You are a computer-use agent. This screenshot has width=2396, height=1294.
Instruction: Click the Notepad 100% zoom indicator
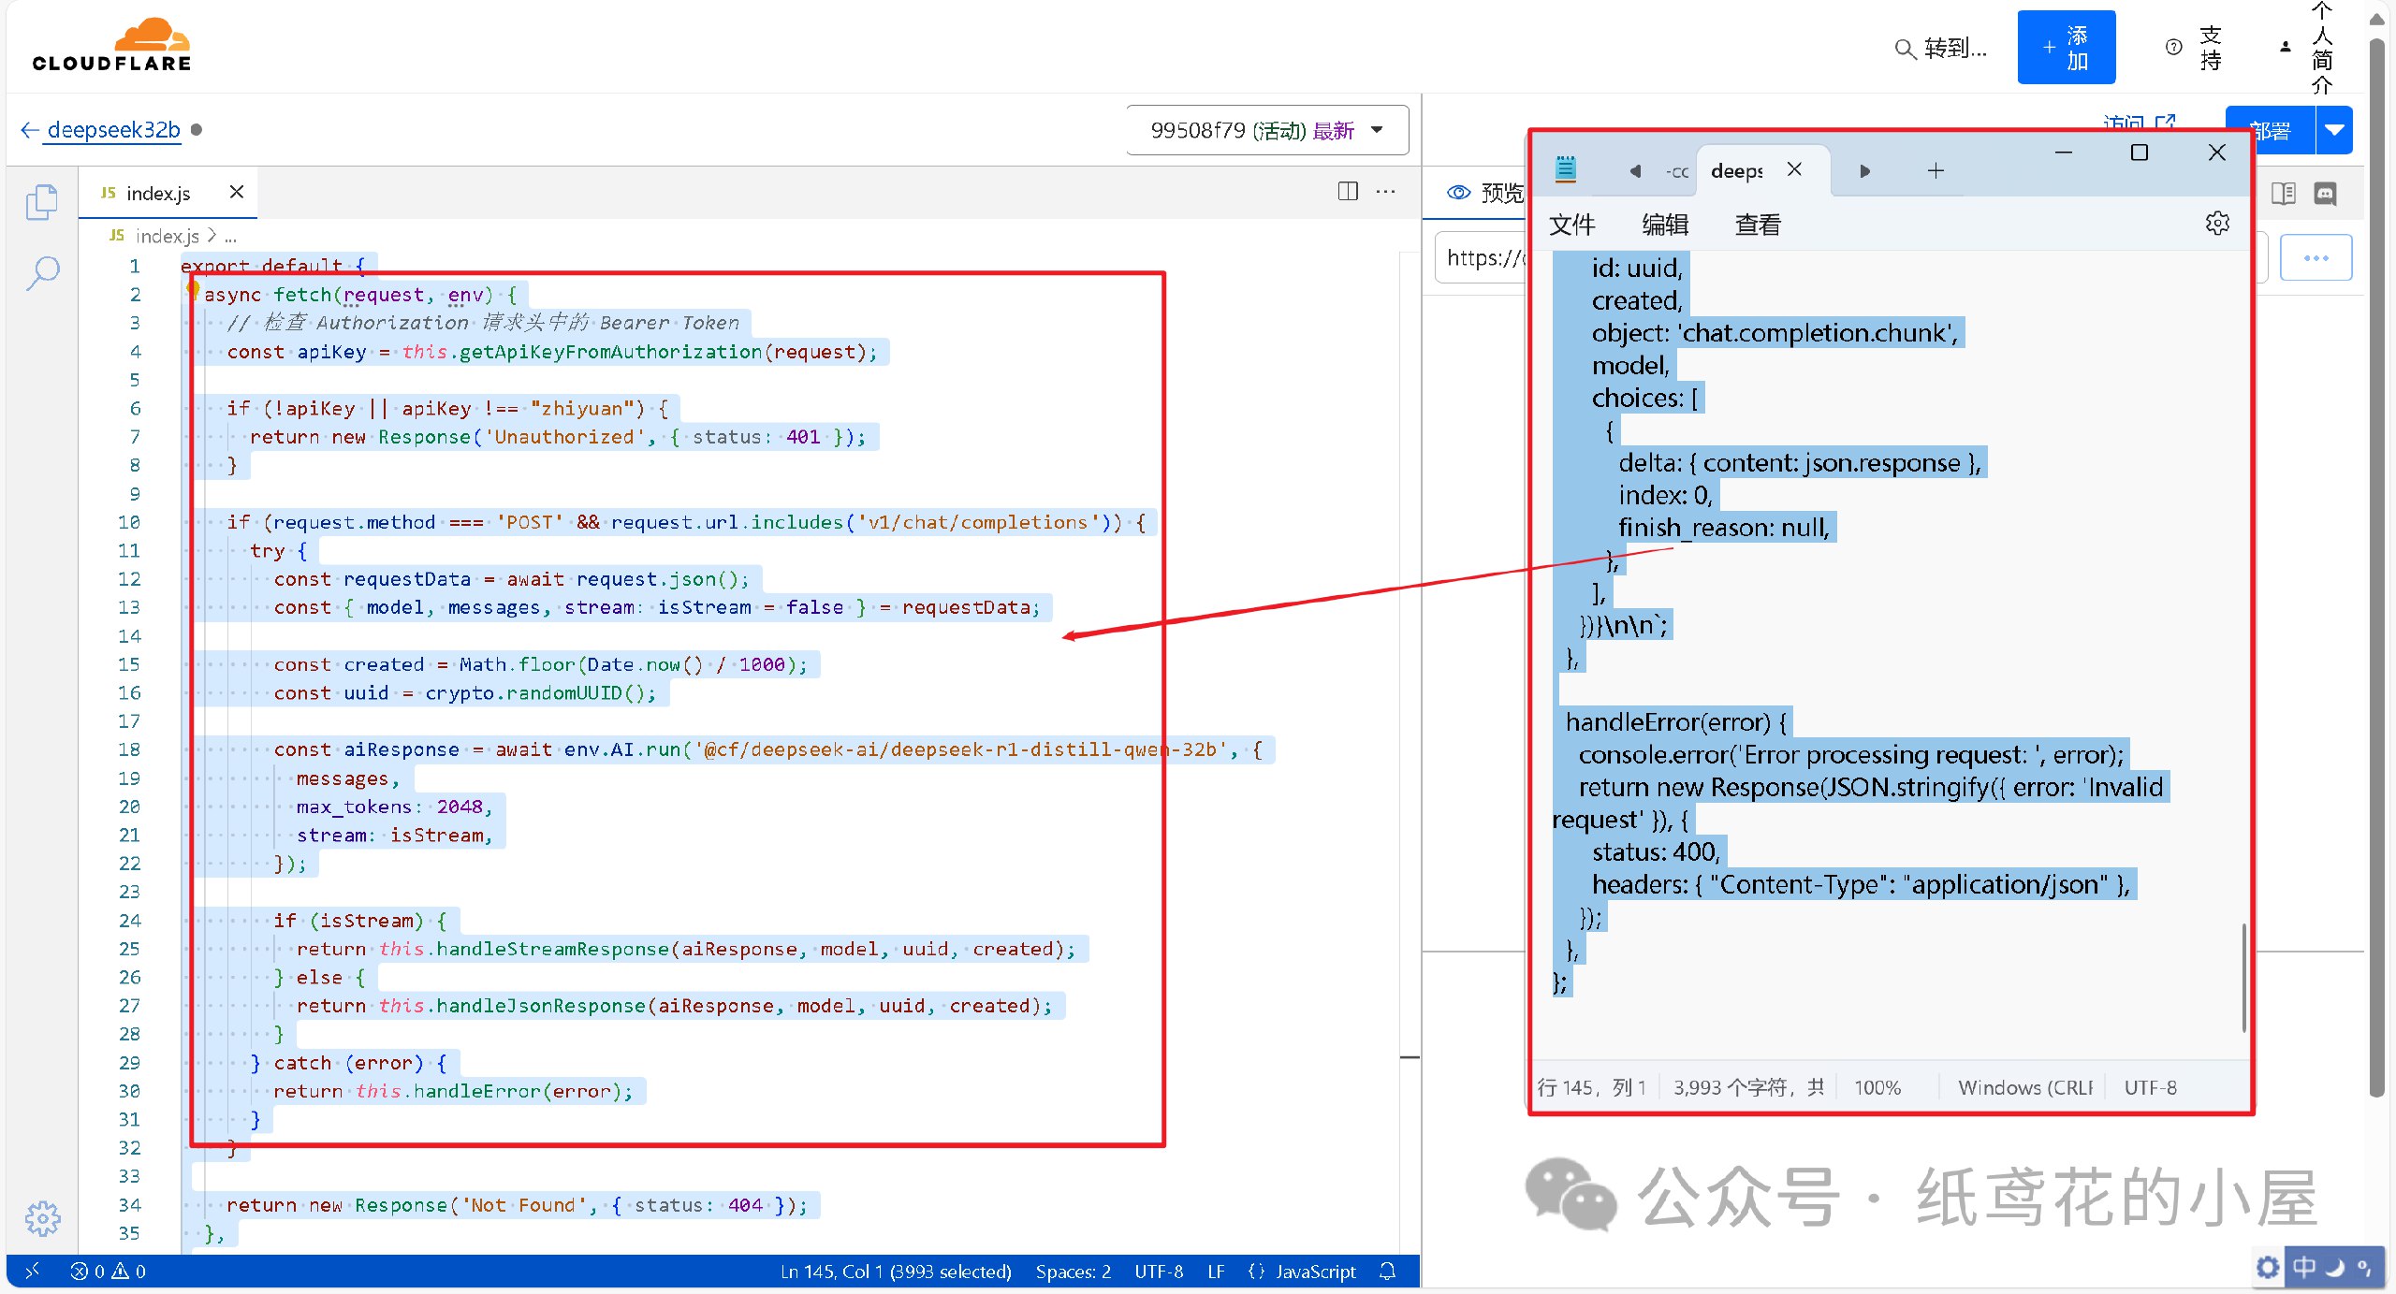point(1877,1087)
